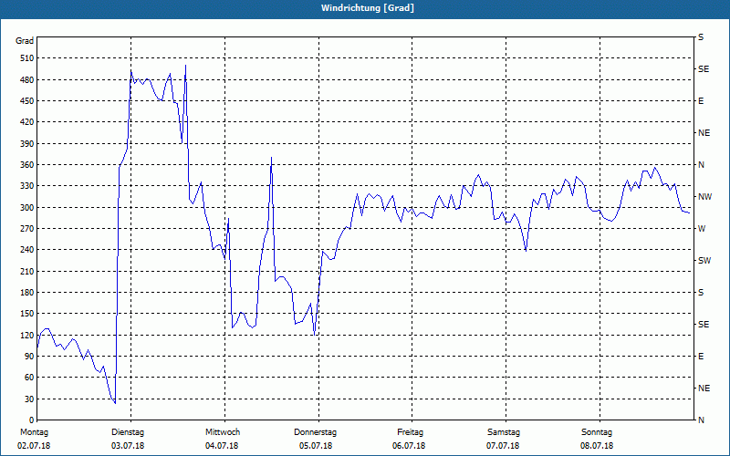Select the NE compass label beside the 30 gridline

tap(704, 389)
